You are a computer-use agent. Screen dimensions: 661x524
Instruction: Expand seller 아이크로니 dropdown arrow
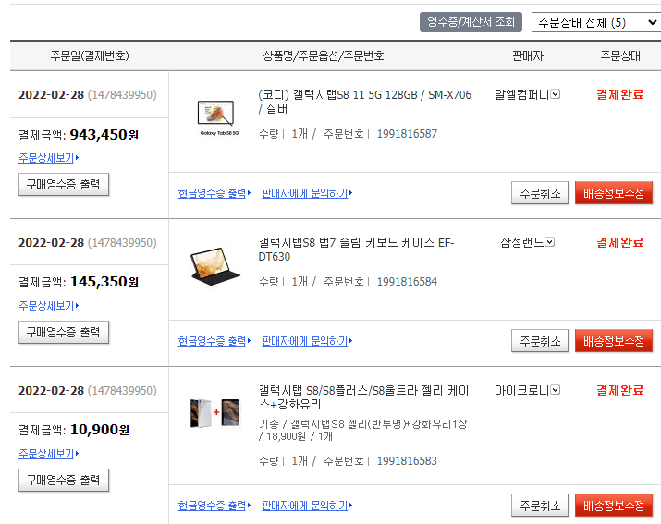tap(556, 390)
